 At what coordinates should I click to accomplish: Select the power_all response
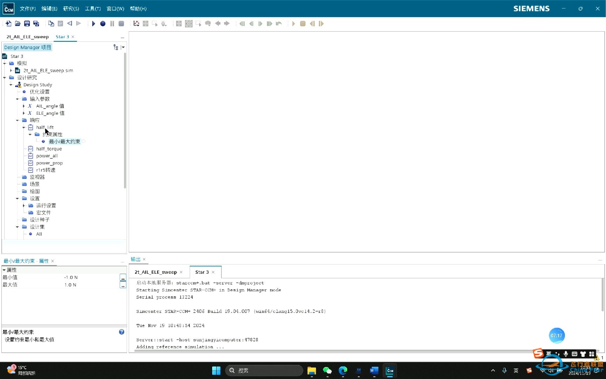(47, 156)
